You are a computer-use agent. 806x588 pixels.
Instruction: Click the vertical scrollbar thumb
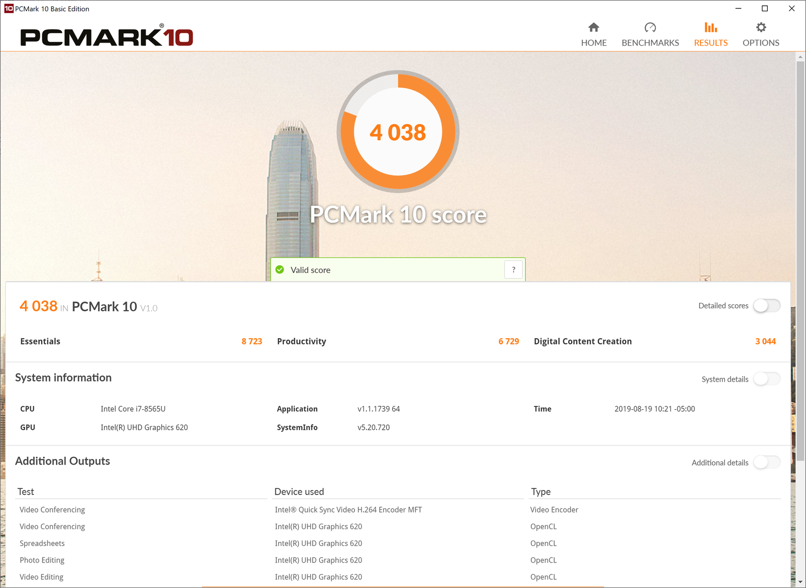[801, 261]
